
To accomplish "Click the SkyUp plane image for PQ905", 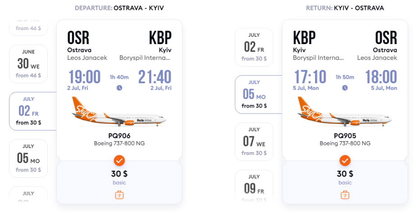I will [345, 113].
